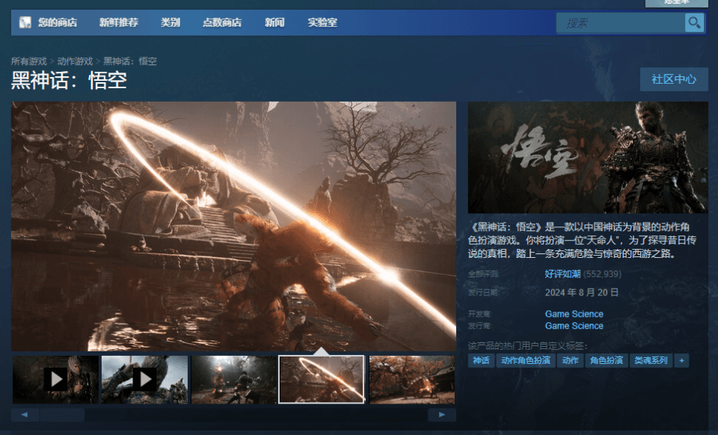Follow the 动作游戏 breadcrumb link

(x=75, y=61)
